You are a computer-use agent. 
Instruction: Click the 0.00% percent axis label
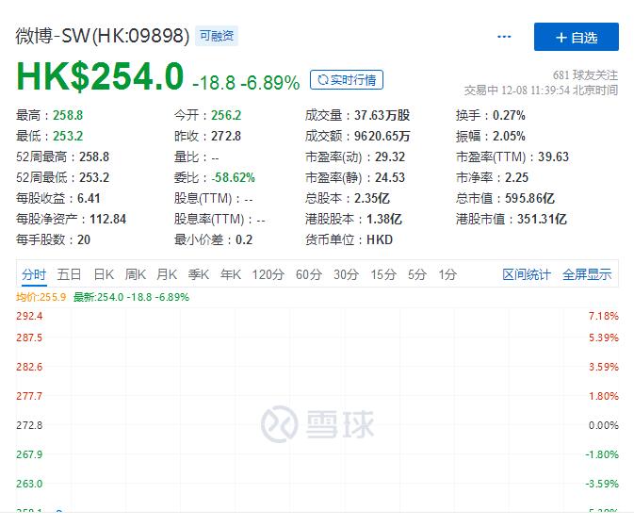(604, 425)
